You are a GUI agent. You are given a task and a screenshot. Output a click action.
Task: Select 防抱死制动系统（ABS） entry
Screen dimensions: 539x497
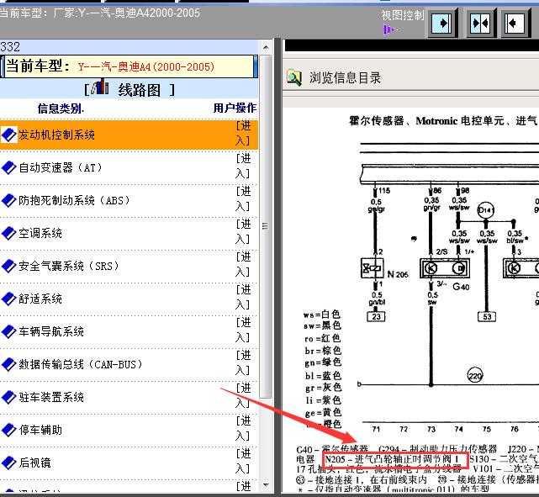[74, 200]
